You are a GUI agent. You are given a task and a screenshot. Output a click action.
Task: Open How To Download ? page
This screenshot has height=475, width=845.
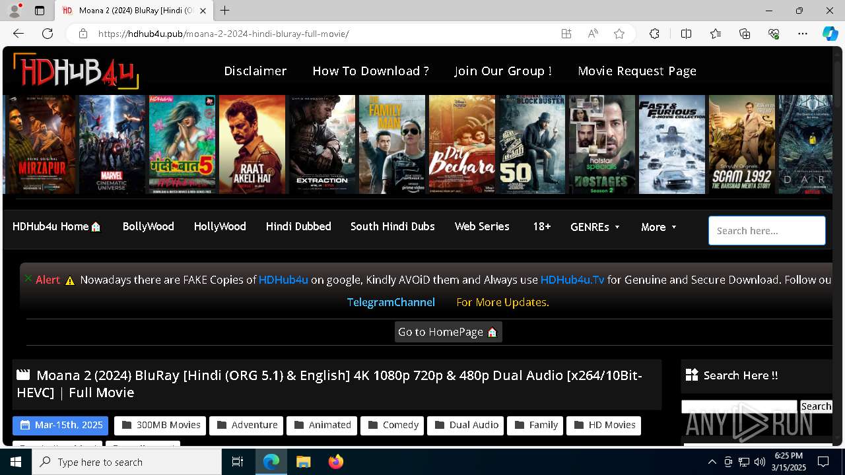coord(371,71)
